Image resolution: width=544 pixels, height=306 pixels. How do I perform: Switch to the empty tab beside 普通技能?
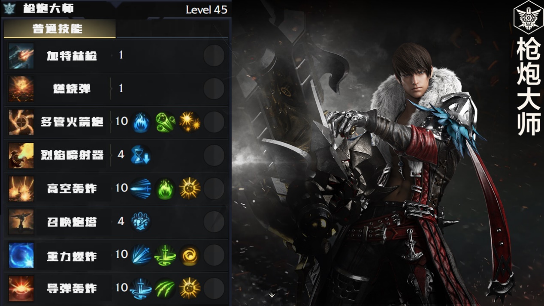(172, 29)
